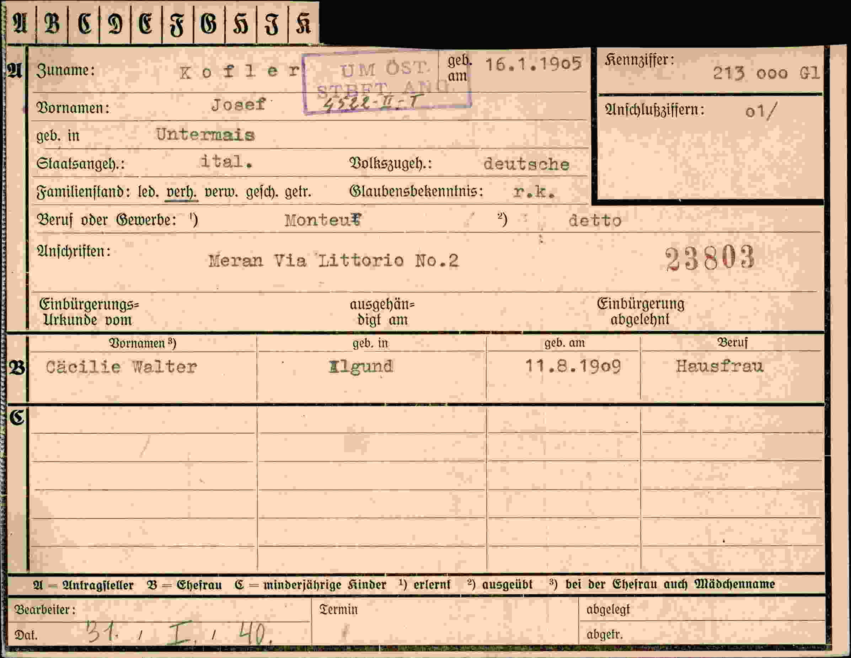This screenshot has height=658, width=851.
Task: Click the 'Staatsangeh.:' label
Action: pos(81,164)
